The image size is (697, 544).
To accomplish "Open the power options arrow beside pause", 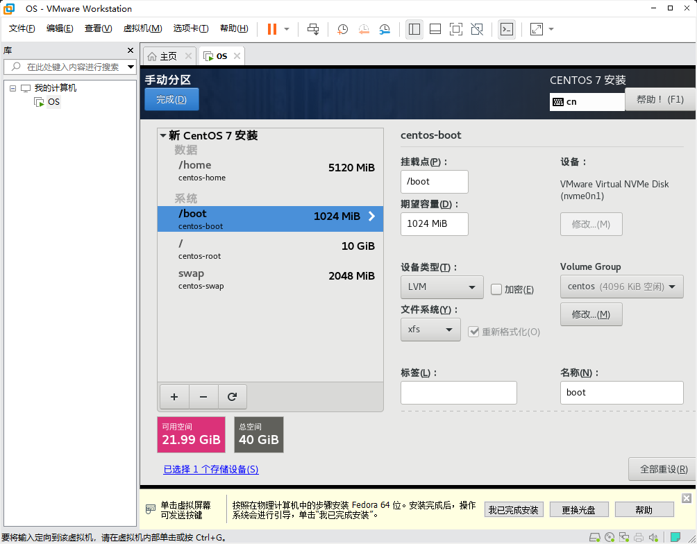I will coord(287,29).
